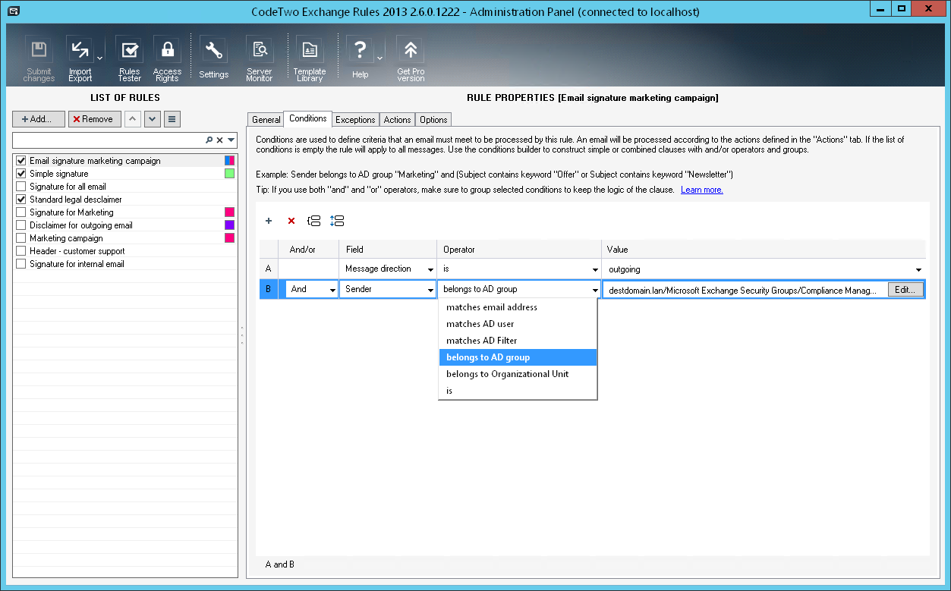Switch to the Exceptions tab
The image size is (951, 591).
tap(355, 120)
